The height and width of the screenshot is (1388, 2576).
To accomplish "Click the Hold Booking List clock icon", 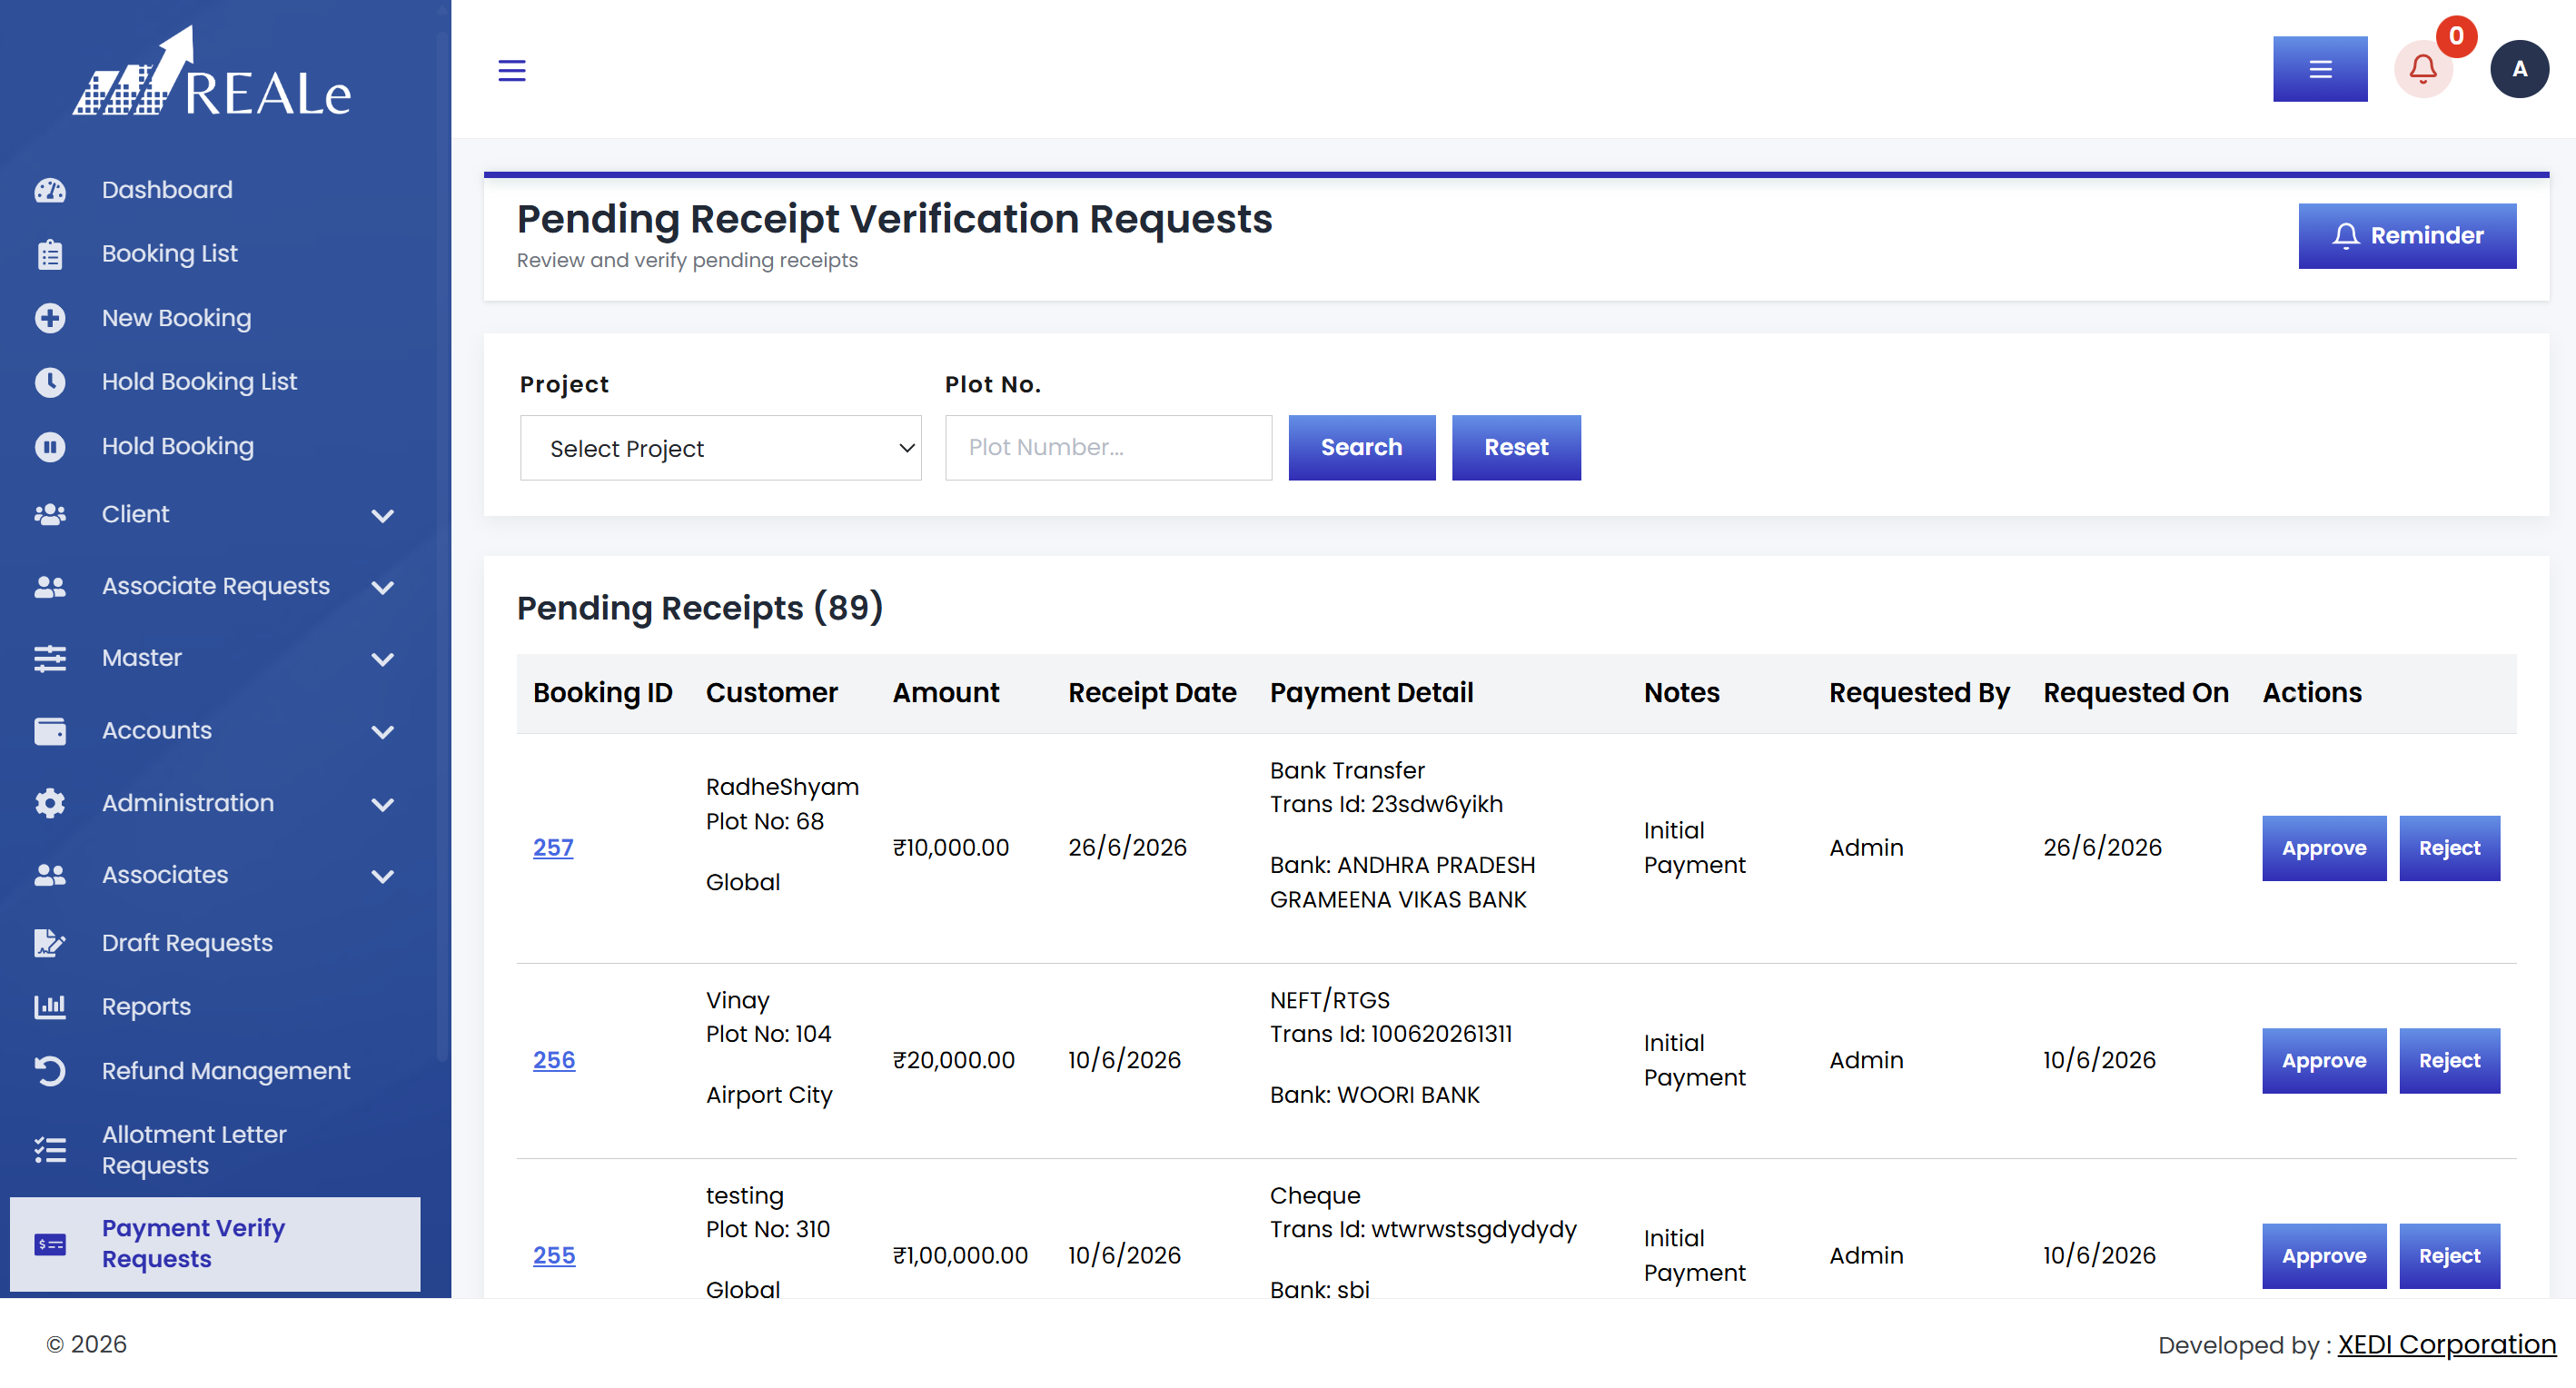I will coord(50,382).
